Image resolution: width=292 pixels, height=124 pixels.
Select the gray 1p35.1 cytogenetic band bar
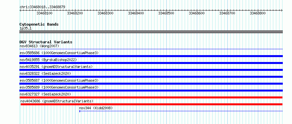click(x=151, y=32)
